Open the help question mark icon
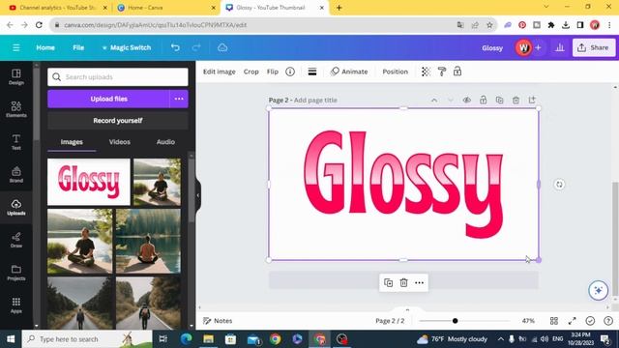619x348 pixels. 608,321
